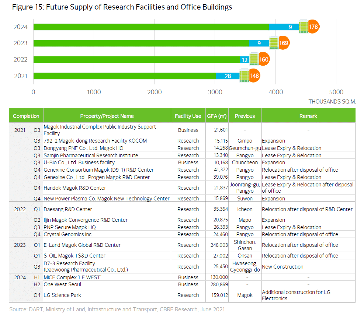
Task: Click the orange circle labeled 169
Action: (x=284, y=43)
